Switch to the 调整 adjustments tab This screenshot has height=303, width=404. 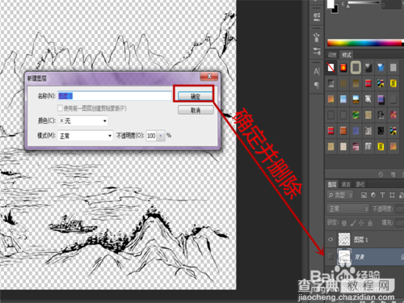[x=332, y=55]
